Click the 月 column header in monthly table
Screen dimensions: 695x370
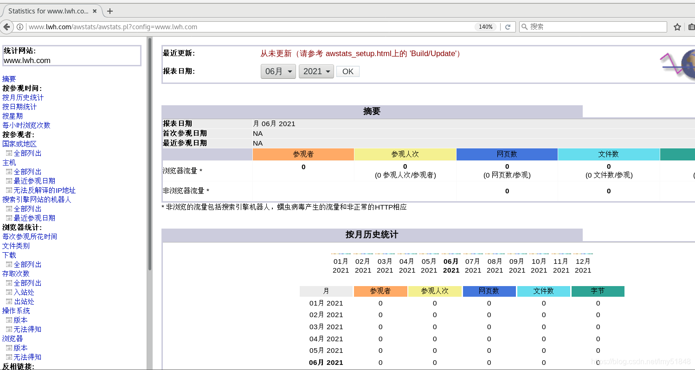[326, 291]
